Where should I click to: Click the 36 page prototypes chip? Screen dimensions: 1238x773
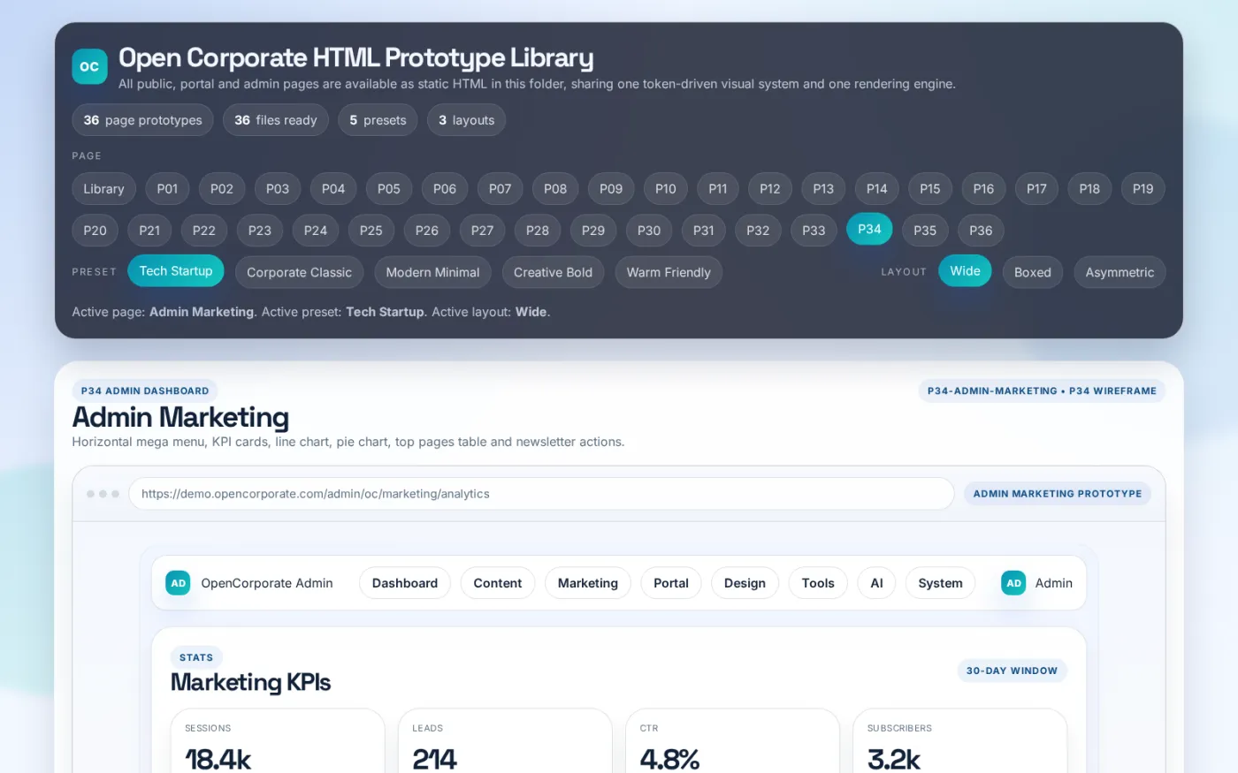[142, 120]
